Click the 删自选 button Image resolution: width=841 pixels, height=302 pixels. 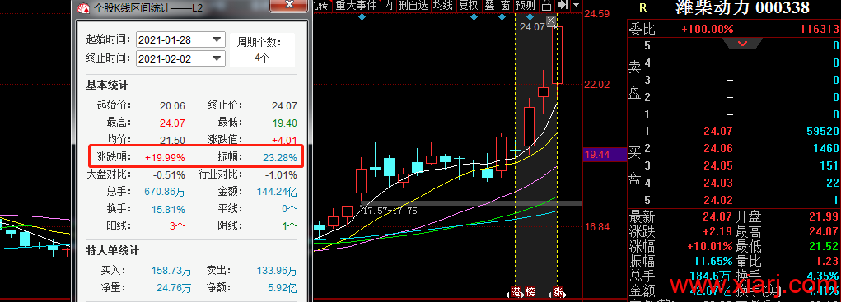click(413, 6)
